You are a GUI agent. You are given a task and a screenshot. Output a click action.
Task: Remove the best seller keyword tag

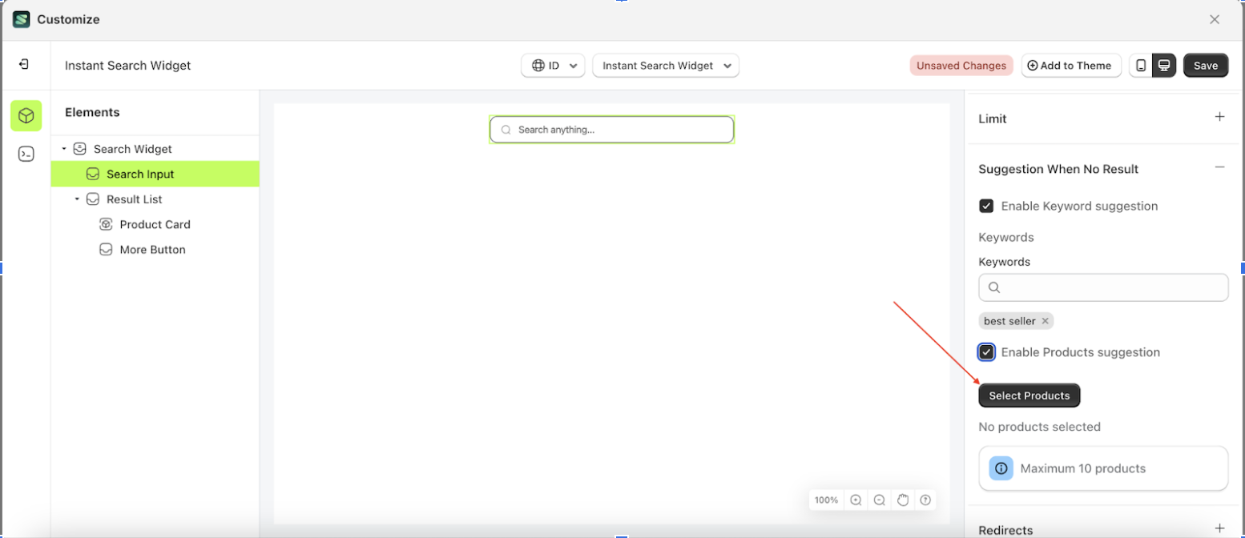pos(1046,320)
